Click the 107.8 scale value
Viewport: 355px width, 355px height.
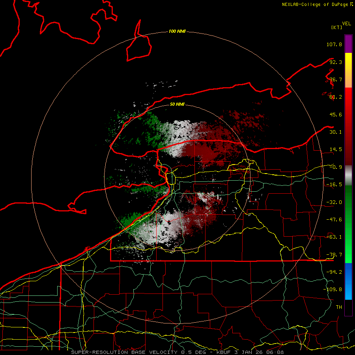334,44
